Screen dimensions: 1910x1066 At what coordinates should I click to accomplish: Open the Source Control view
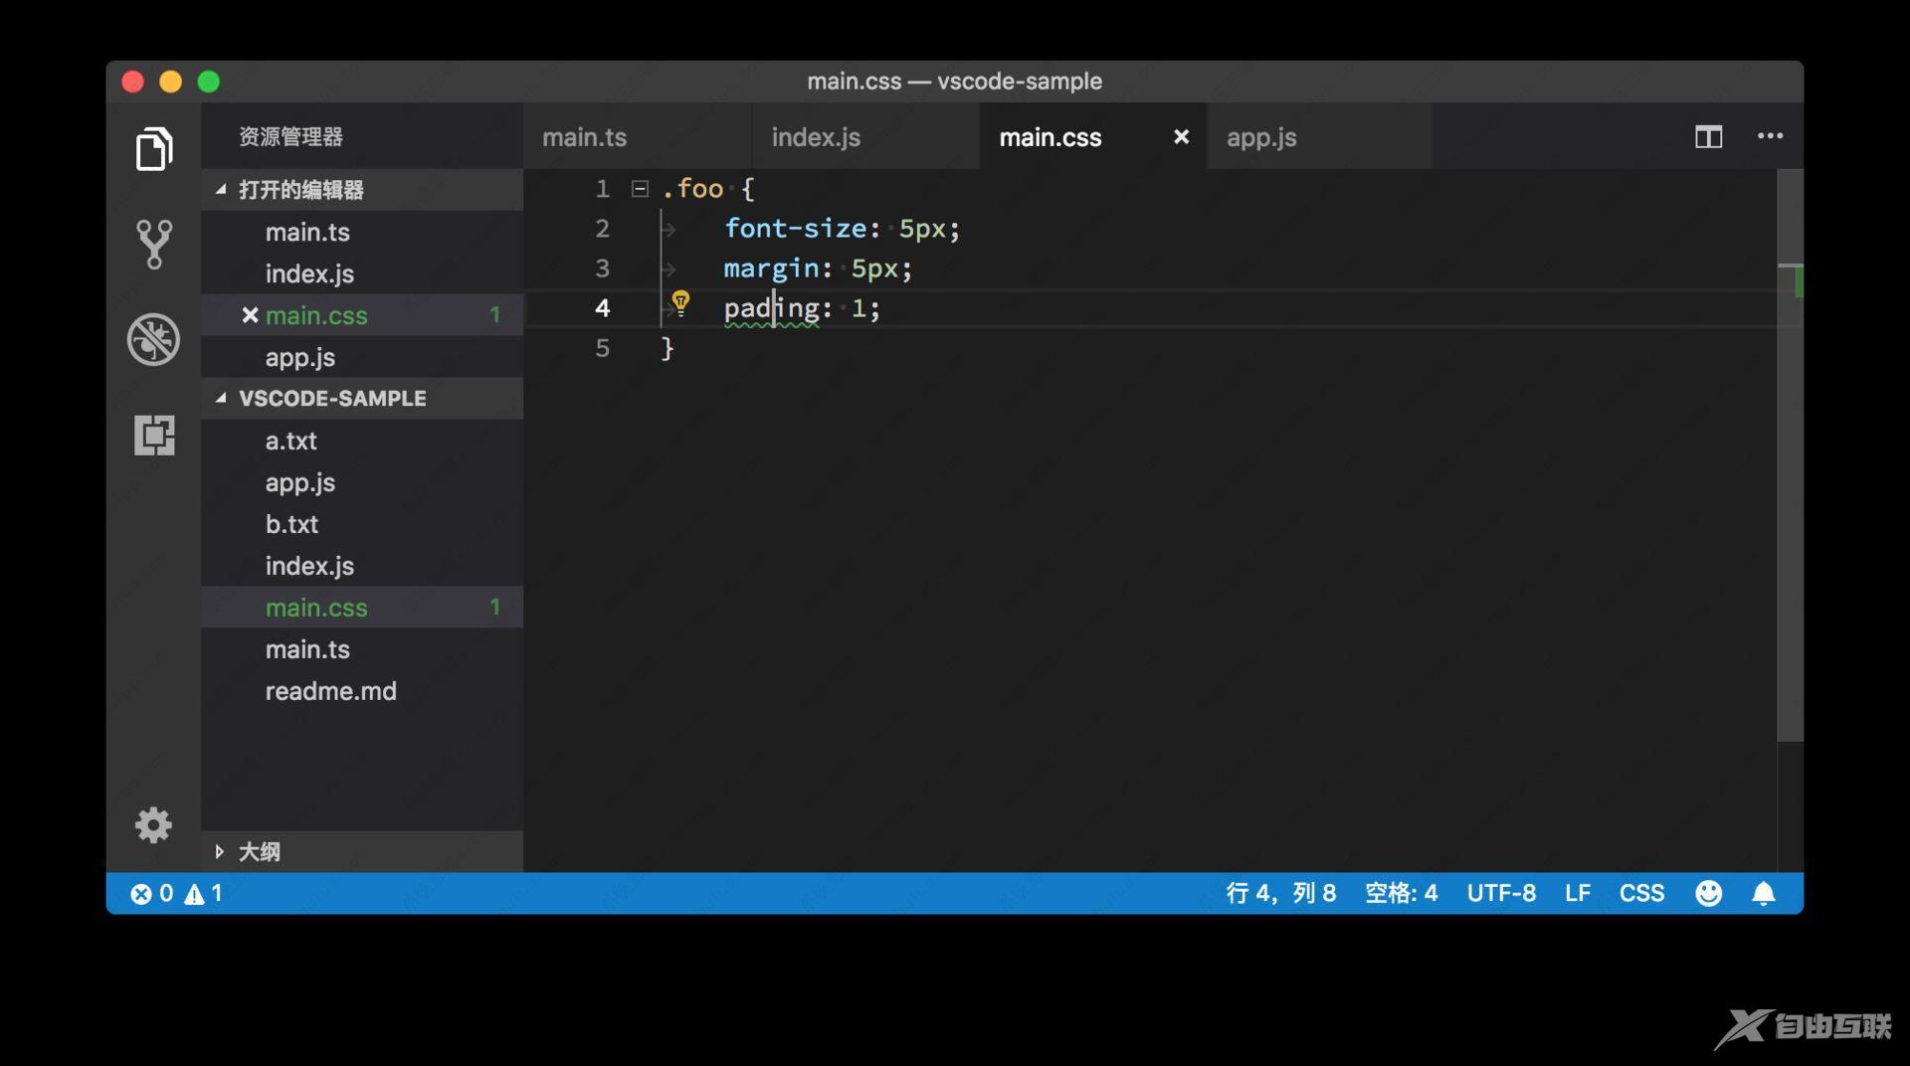(x=154, y=245)
